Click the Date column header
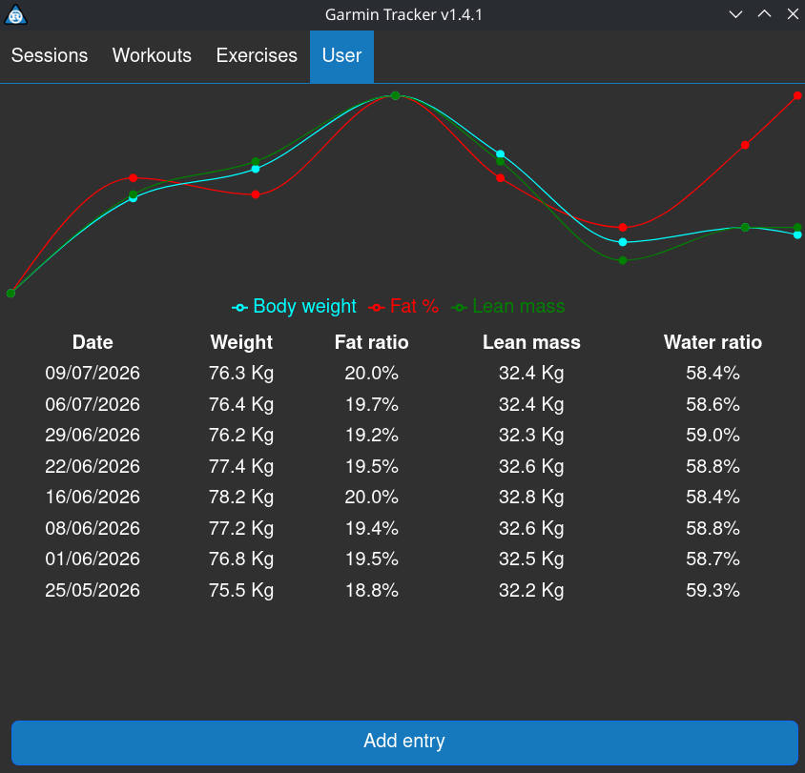The image size is (805, 773). (x=93, y=342)
